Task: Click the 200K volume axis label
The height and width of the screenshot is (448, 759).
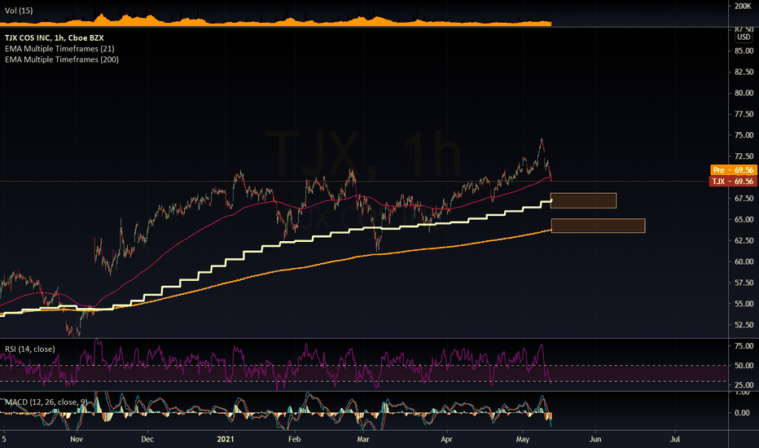Action: tap(743, 7)
